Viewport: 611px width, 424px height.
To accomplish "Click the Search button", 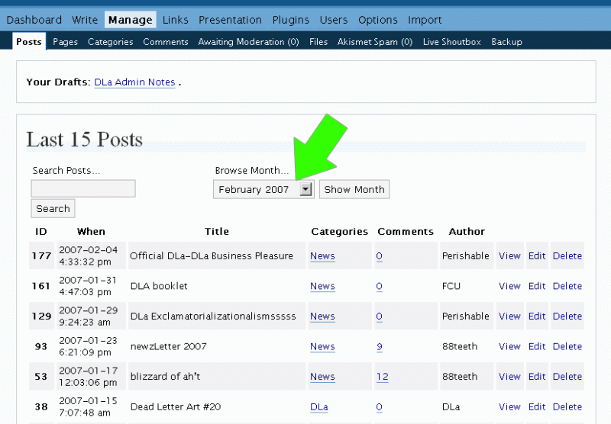I will (53, 208).
